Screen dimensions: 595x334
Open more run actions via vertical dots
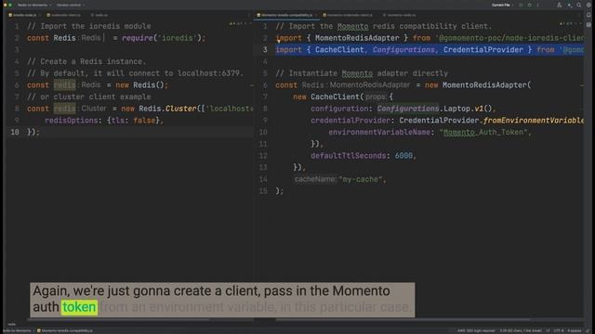[537, 5]
